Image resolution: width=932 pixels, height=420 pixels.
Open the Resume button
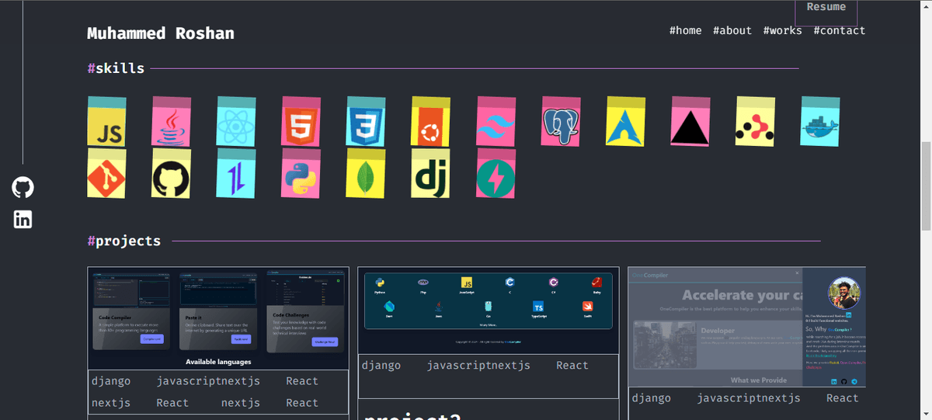[x=826, y=12]
